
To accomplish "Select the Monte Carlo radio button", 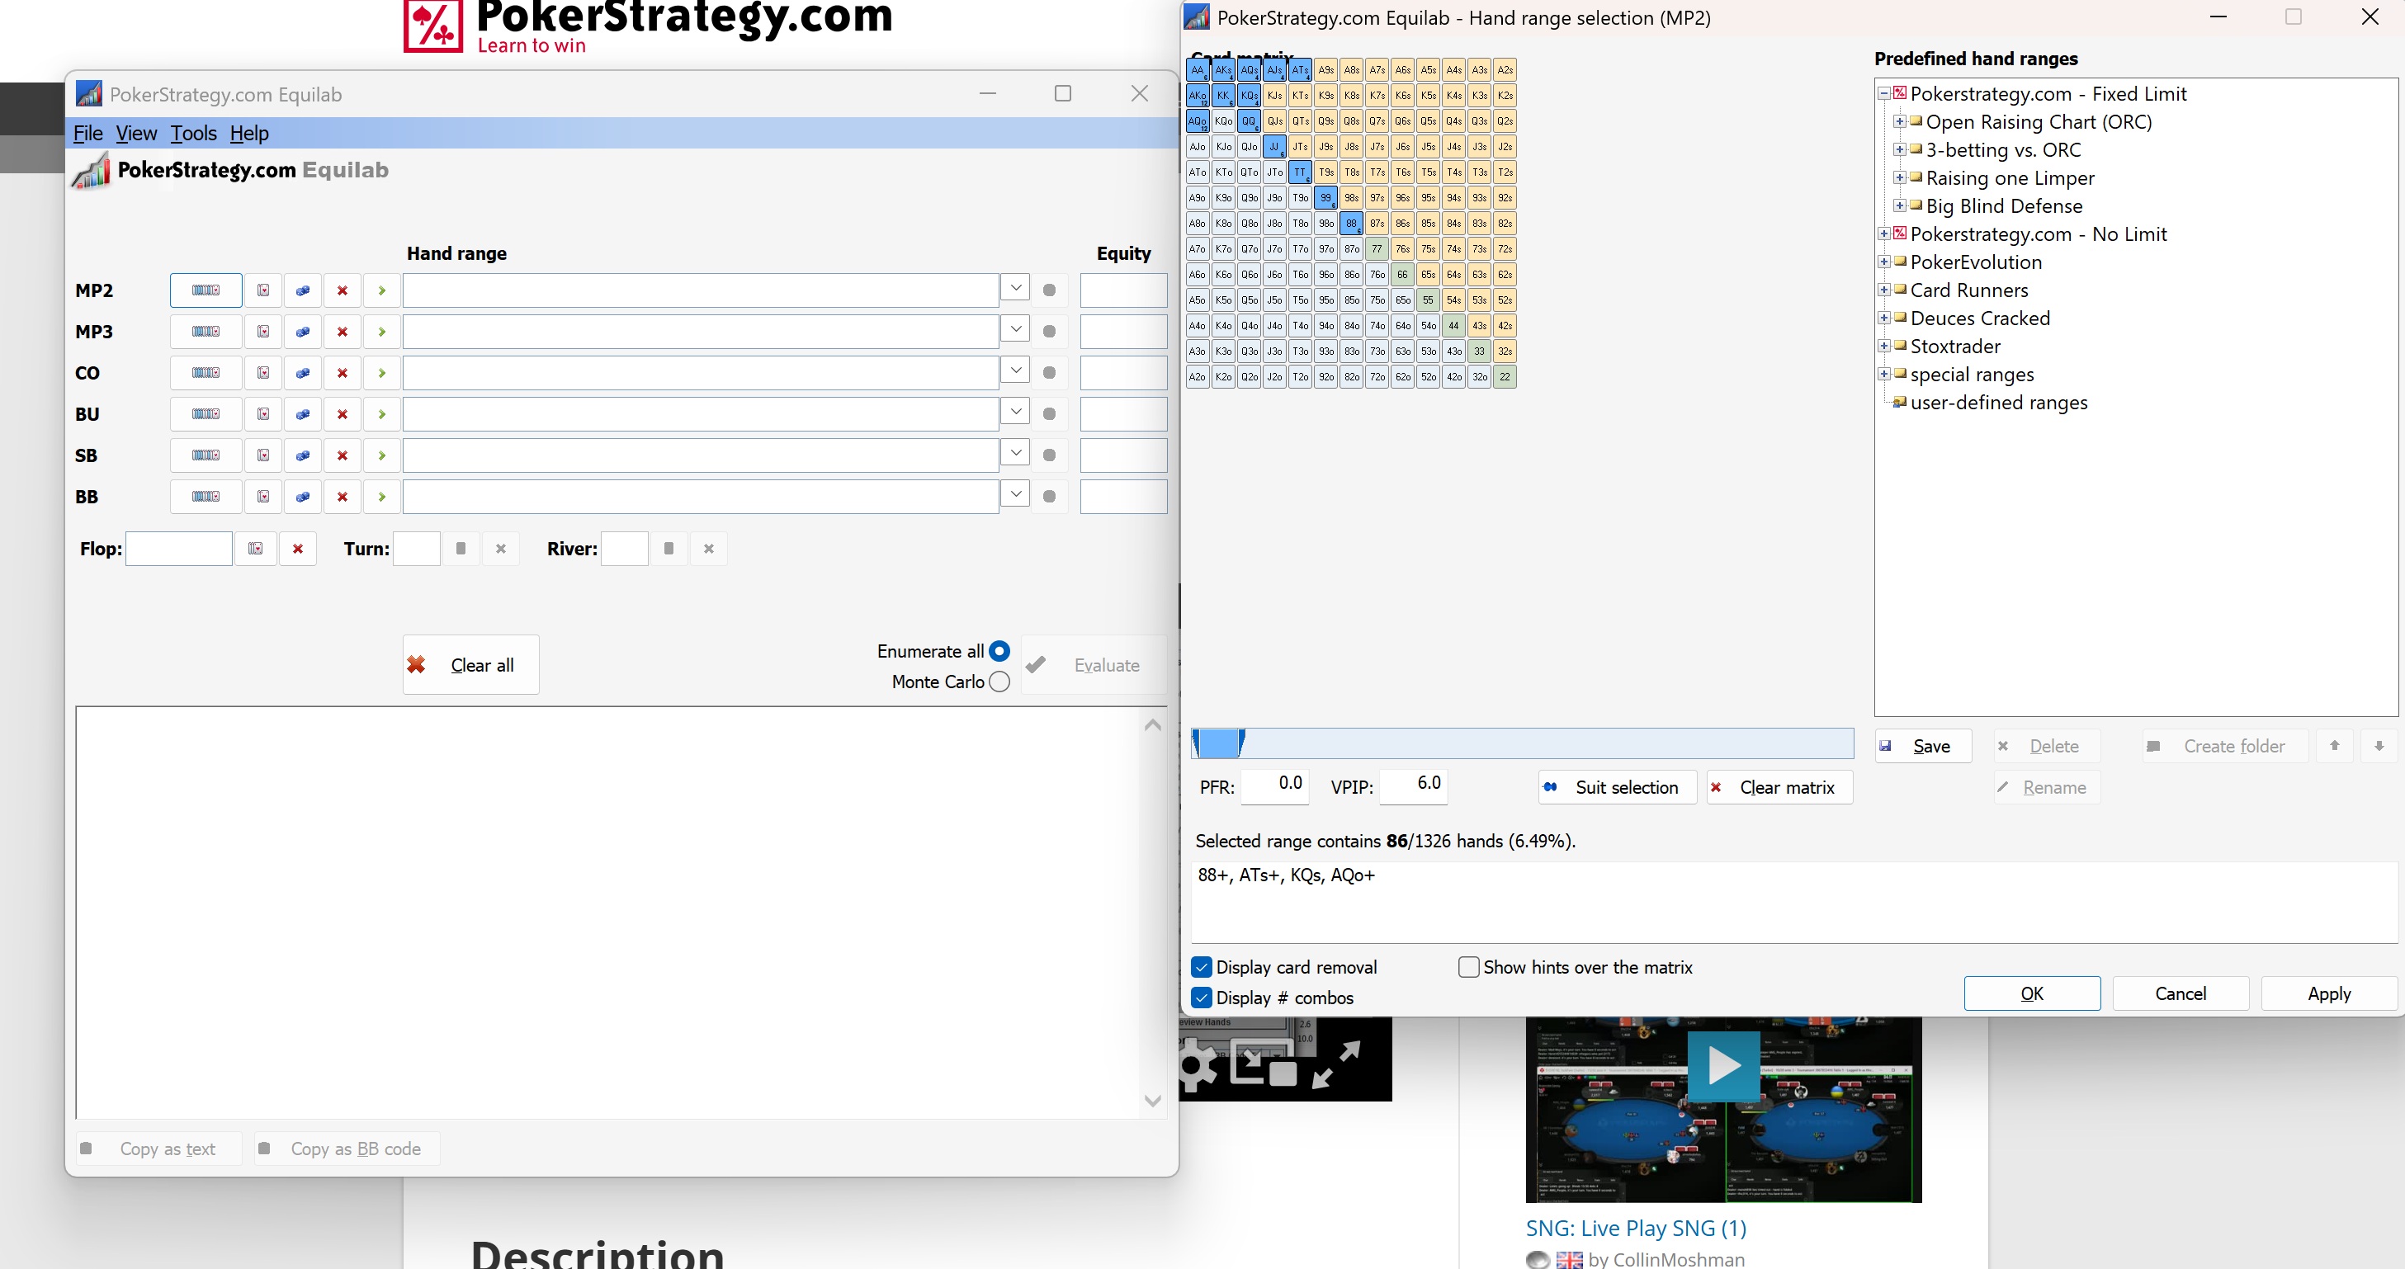I will [999, 682].
